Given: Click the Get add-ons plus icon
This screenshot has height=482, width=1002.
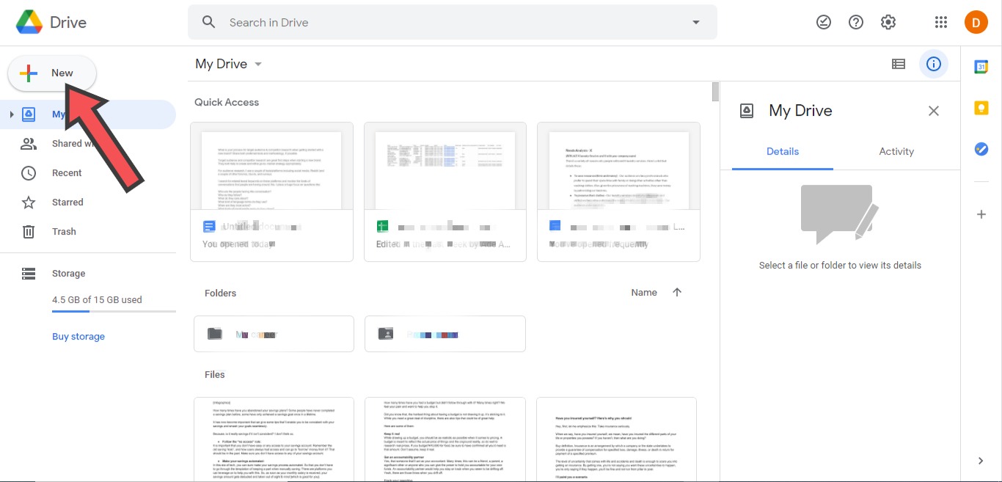Looking at the screenshot, I should (x=981, y=215).
